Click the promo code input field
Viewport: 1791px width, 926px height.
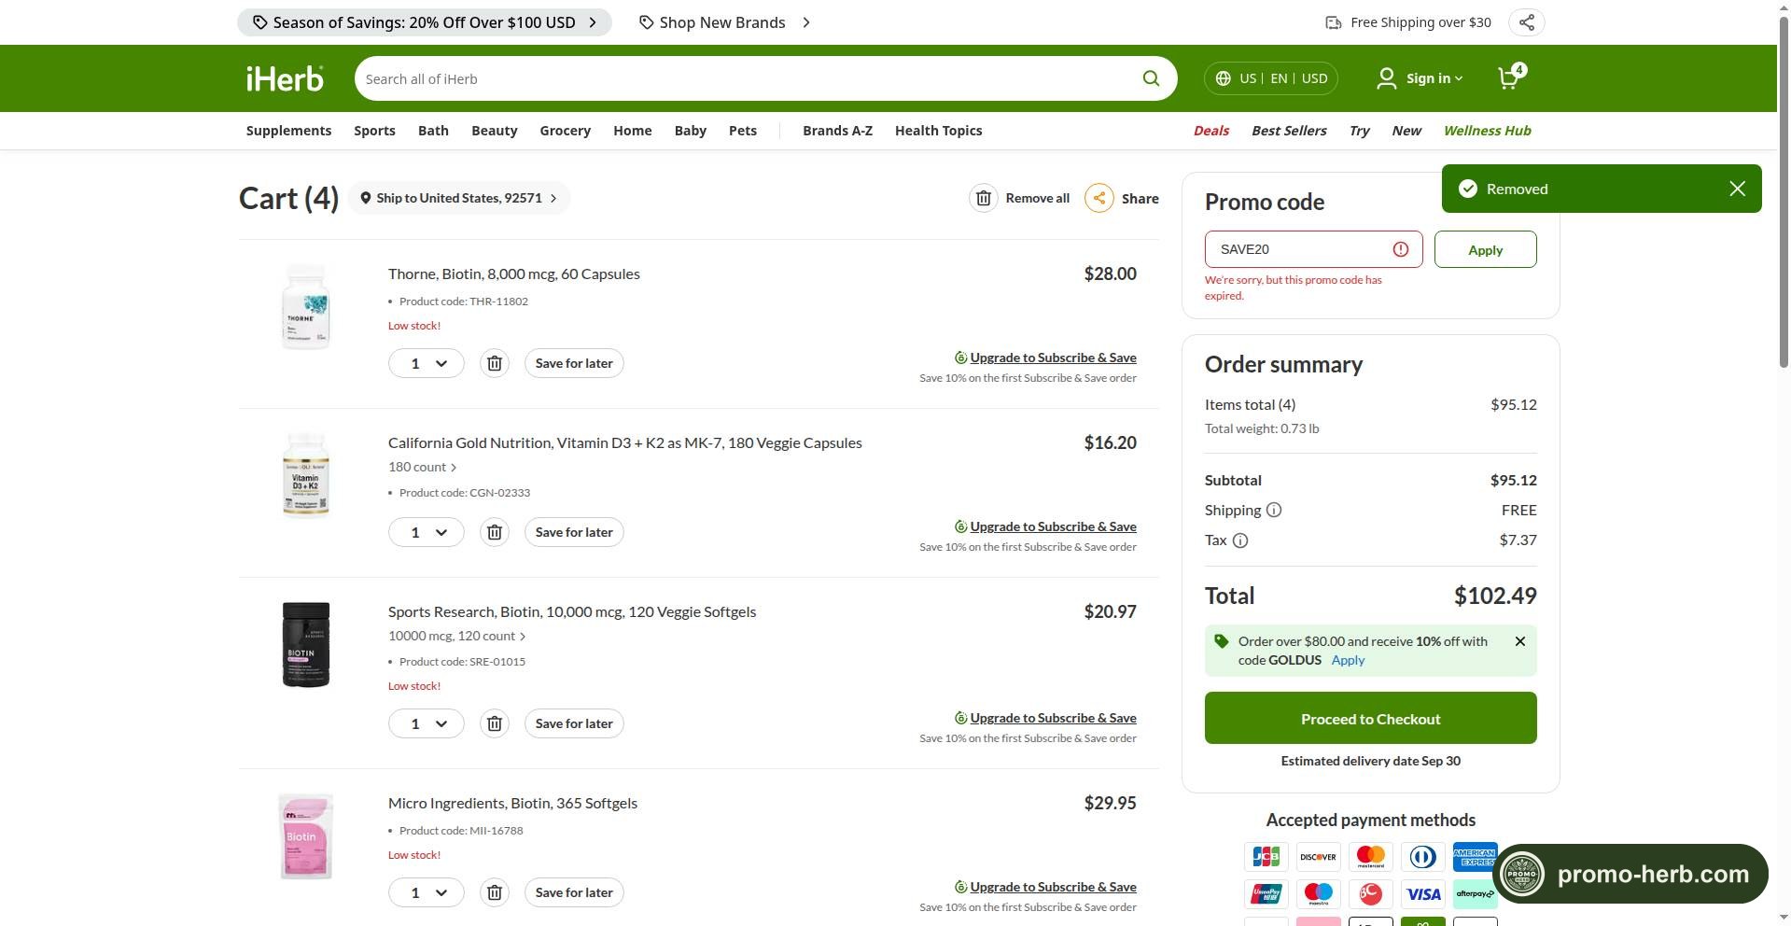(1313, 249)
